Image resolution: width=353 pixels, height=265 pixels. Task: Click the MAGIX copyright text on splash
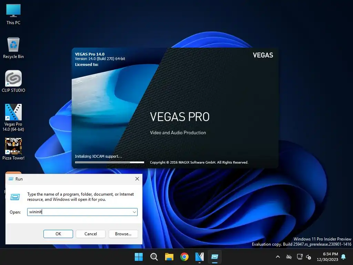pyautogui.click(x=199, y=163)
